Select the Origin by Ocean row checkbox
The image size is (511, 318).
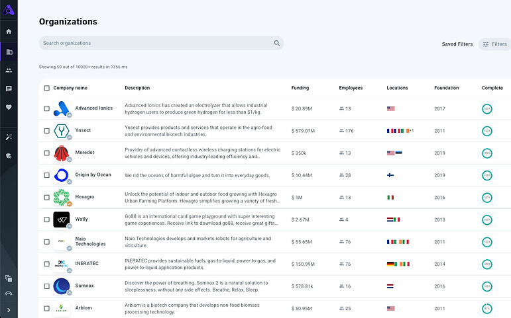point(47,175)
